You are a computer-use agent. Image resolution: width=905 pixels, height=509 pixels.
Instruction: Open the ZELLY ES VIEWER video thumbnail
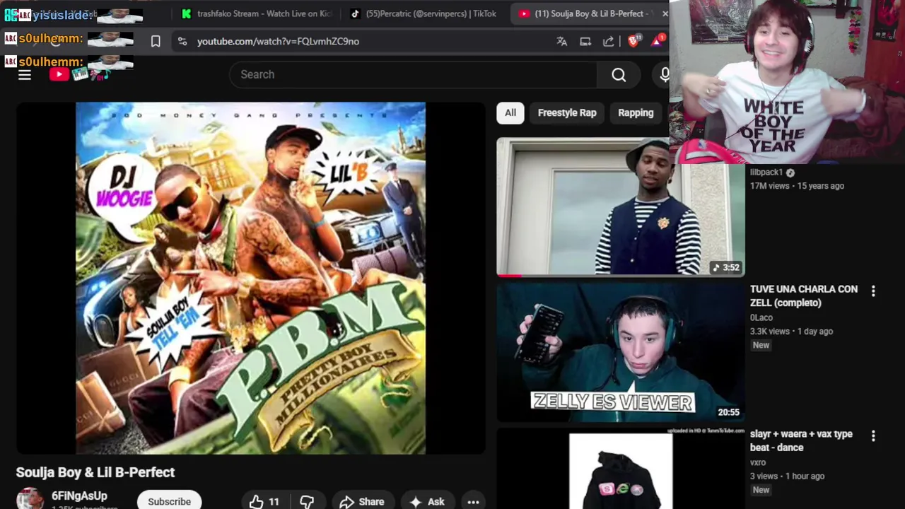(x=620, y=353)
